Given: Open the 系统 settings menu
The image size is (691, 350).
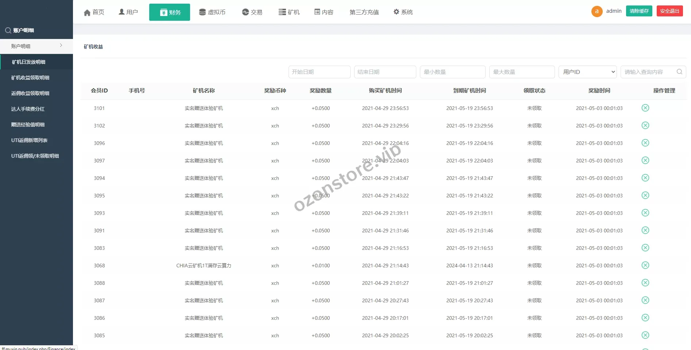Looking at the screenshot, I should [403, 12].
